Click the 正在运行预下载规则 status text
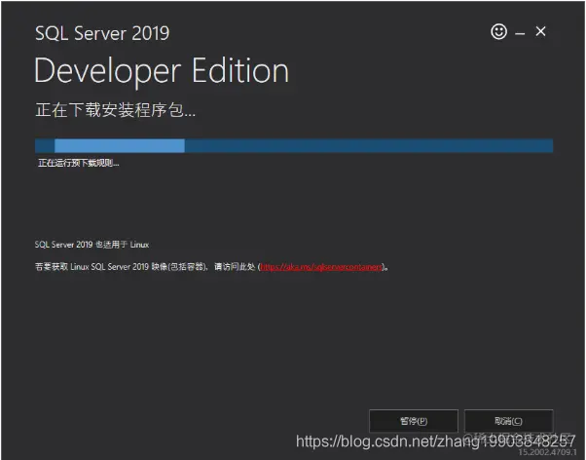 [79, 163]
